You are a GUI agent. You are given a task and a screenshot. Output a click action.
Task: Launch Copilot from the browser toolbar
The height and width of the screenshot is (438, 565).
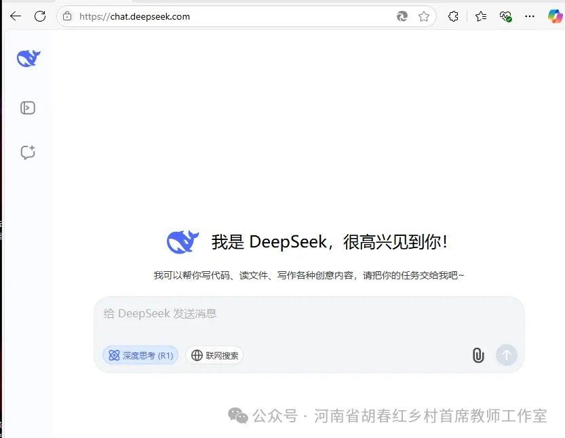[x=554, y=16]
